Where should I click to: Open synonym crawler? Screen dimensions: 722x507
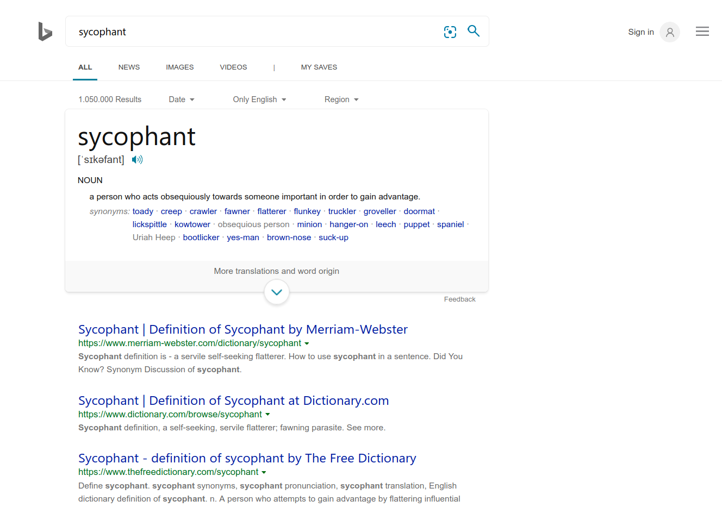tap(203, 211)
